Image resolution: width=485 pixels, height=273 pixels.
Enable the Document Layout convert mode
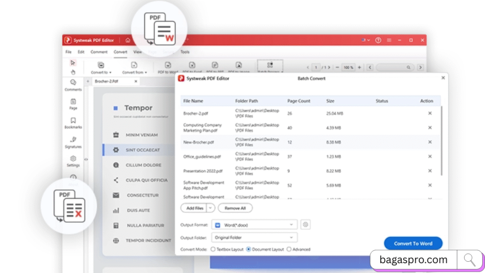point(248,249)
